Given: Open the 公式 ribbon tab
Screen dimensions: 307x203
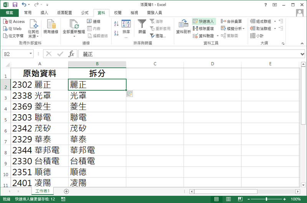Looking at the screenshot, I should coord(85,13).
